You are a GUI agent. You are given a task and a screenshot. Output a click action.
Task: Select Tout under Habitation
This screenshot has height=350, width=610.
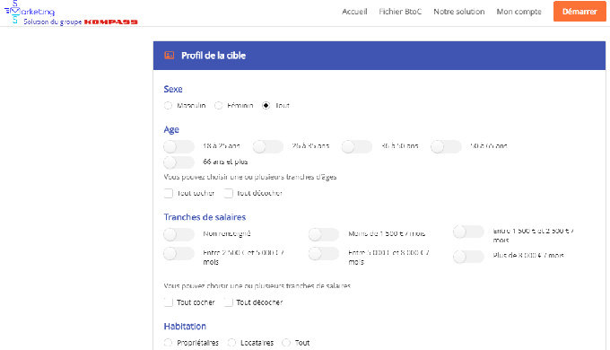coord(286,343)
